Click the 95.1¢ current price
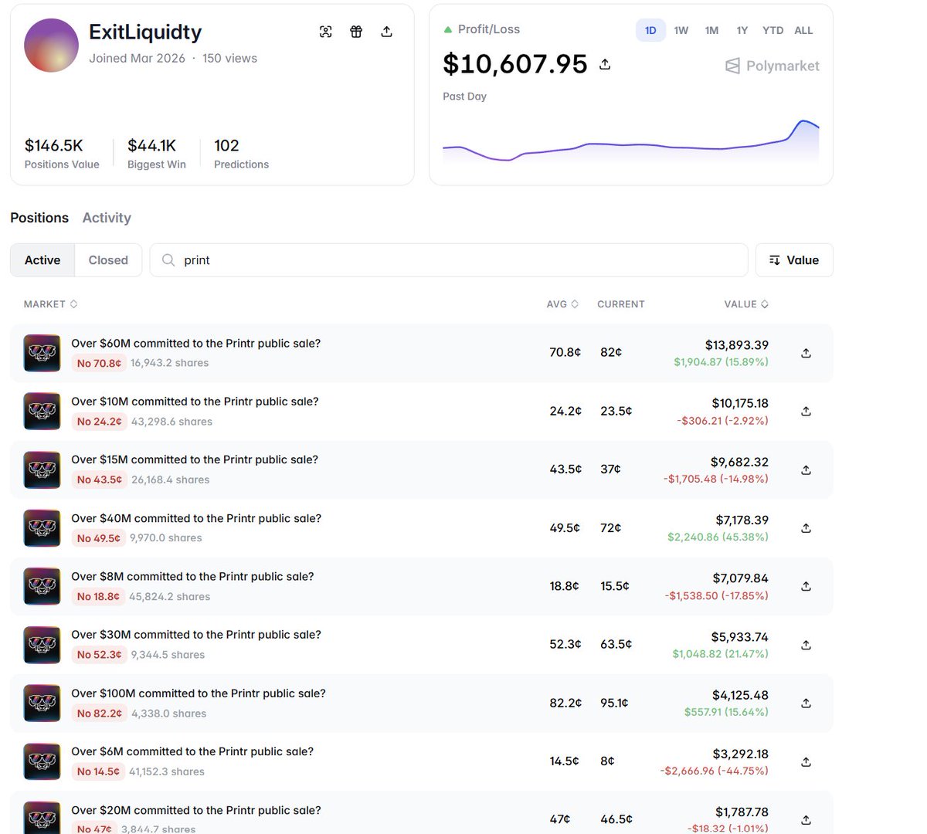The width and height of the screenshot is (927, 834). (614, 703)
